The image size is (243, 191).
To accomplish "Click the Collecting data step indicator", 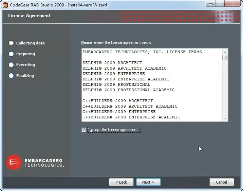I will tap(11, 43).
